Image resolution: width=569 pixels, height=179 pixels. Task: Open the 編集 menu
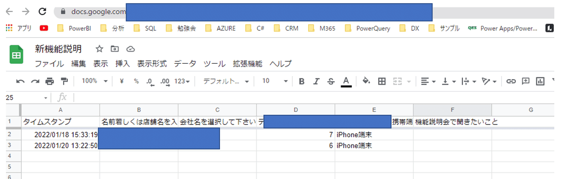[x=79, y=64]
